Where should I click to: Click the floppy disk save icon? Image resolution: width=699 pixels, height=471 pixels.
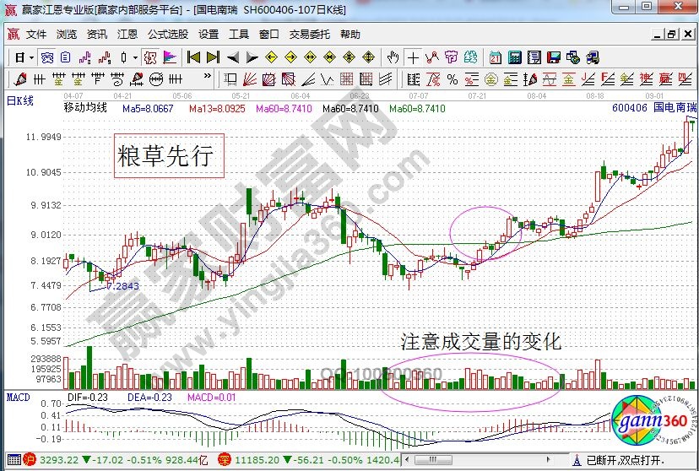(x=554, y=57)
